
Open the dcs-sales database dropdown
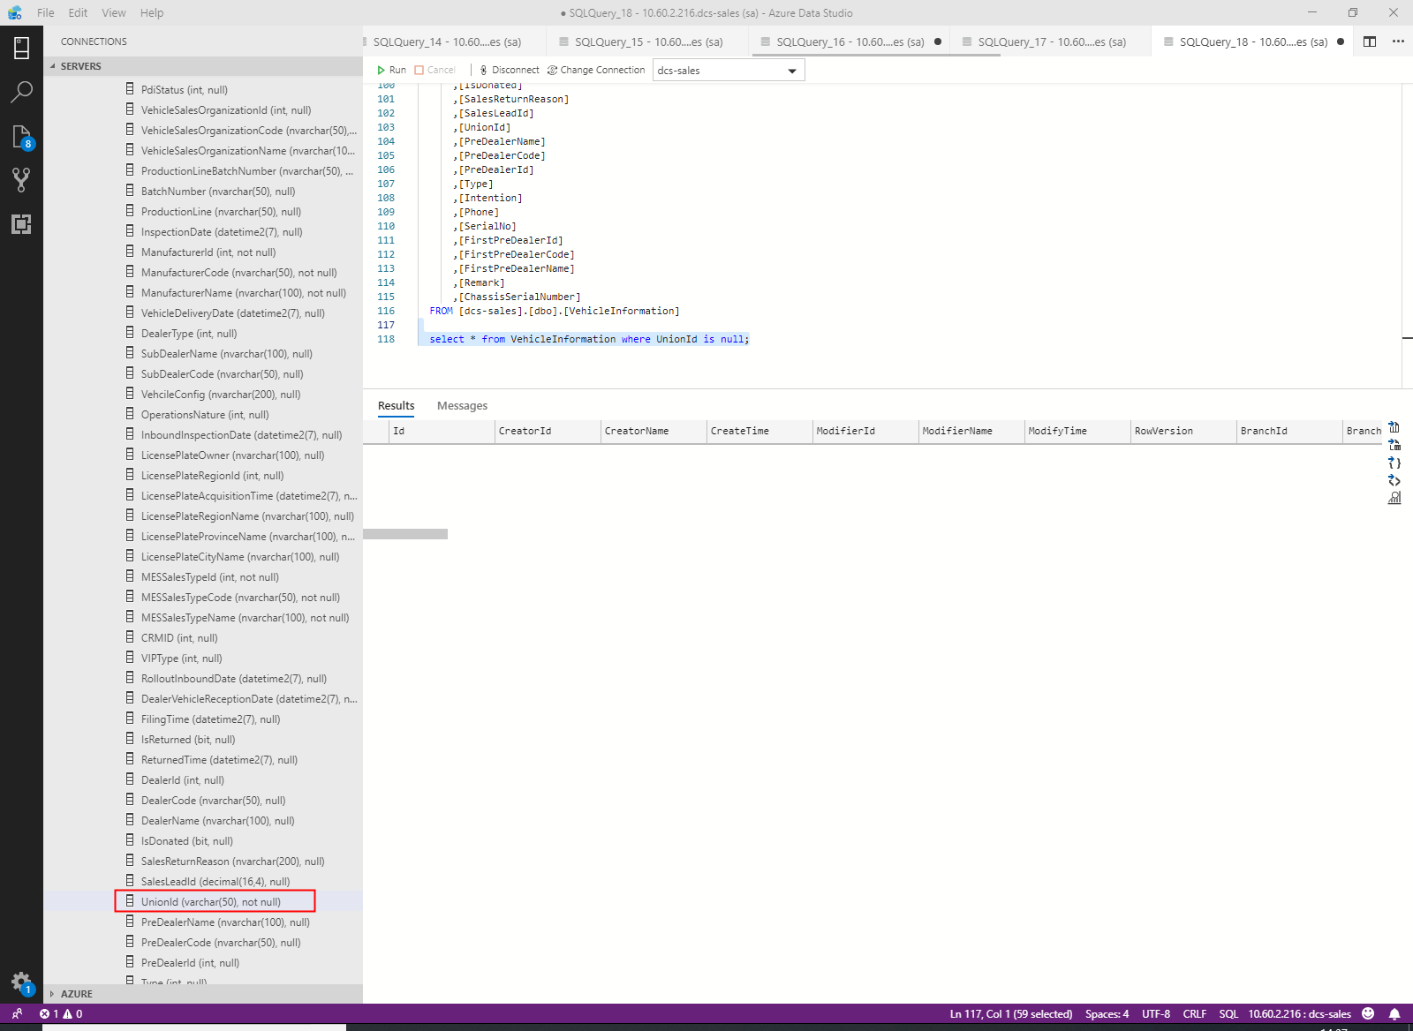[729, 71]
